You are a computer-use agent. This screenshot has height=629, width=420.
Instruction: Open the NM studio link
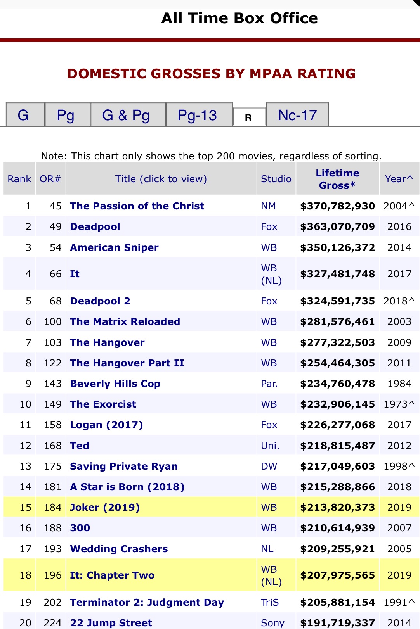(268, 206)
